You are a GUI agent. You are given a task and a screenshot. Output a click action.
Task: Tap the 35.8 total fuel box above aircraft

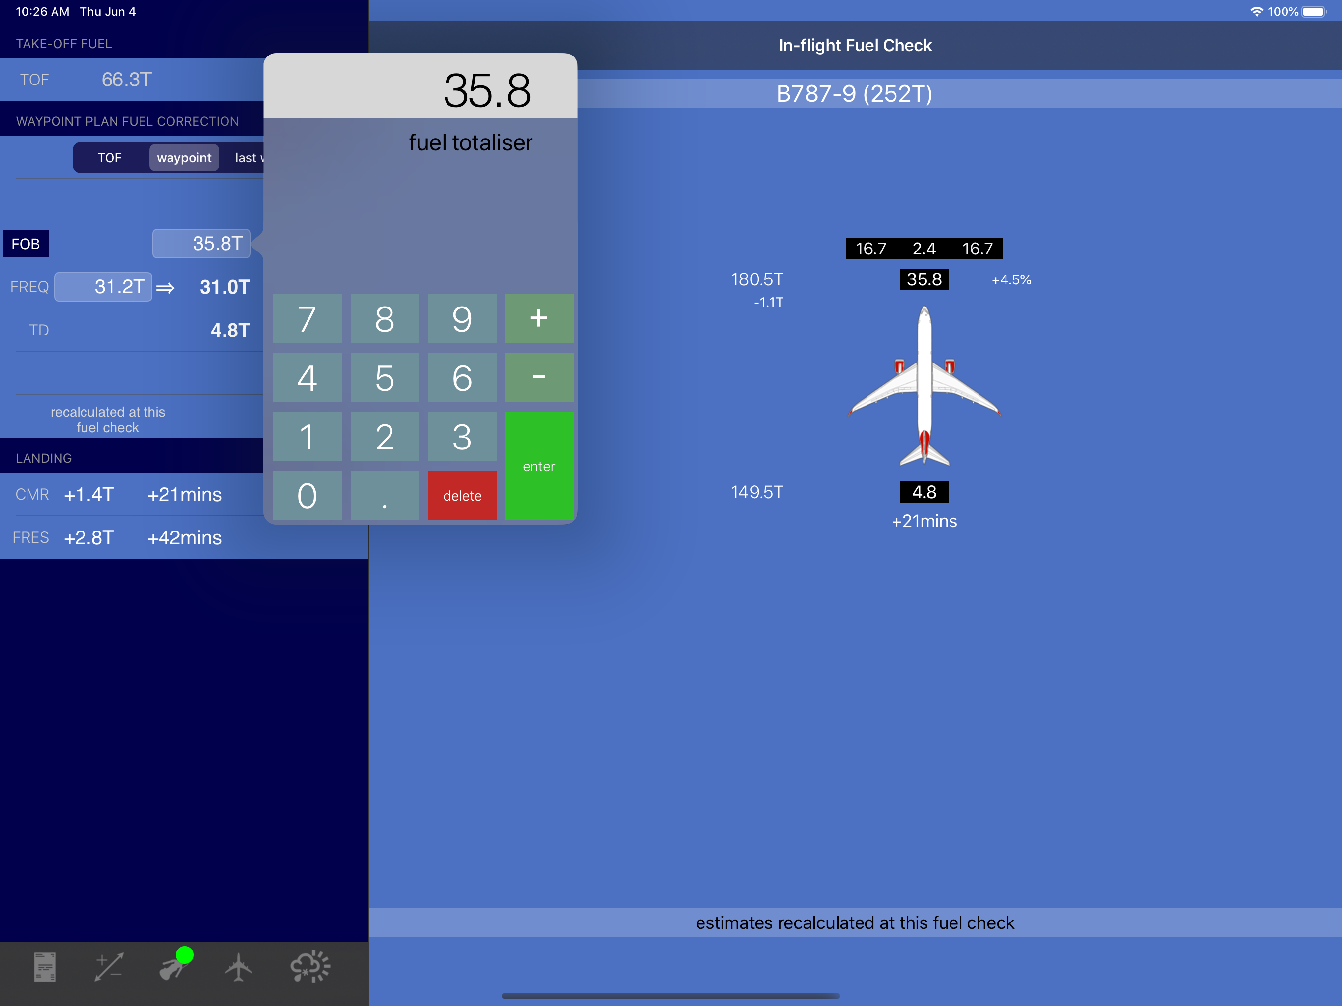tap(924, 279)
